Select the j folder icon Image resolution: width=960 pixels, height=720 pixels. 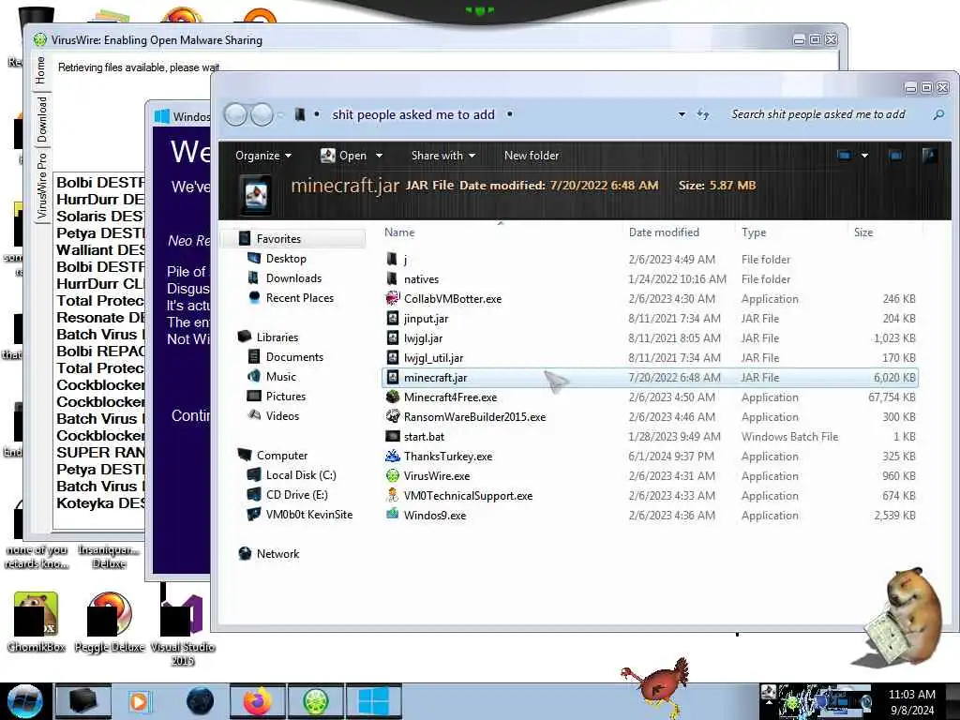[393, 259]
